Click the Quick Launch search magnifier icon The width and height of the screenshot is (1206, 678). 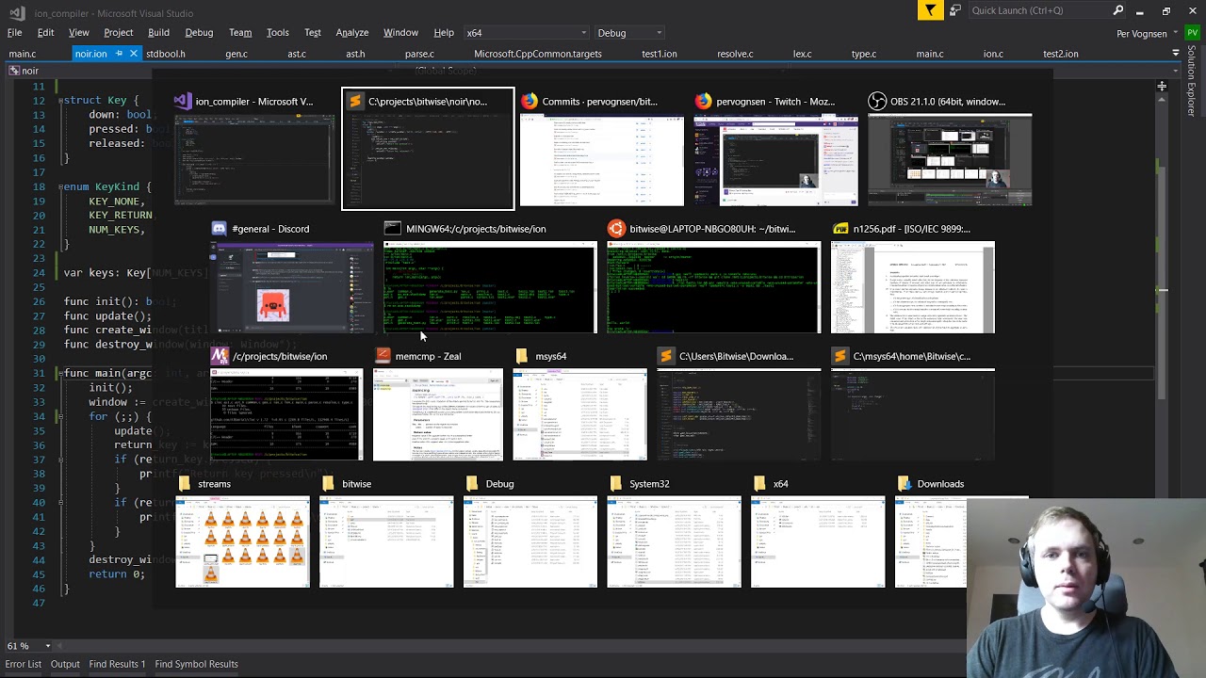coord(1118,10)
